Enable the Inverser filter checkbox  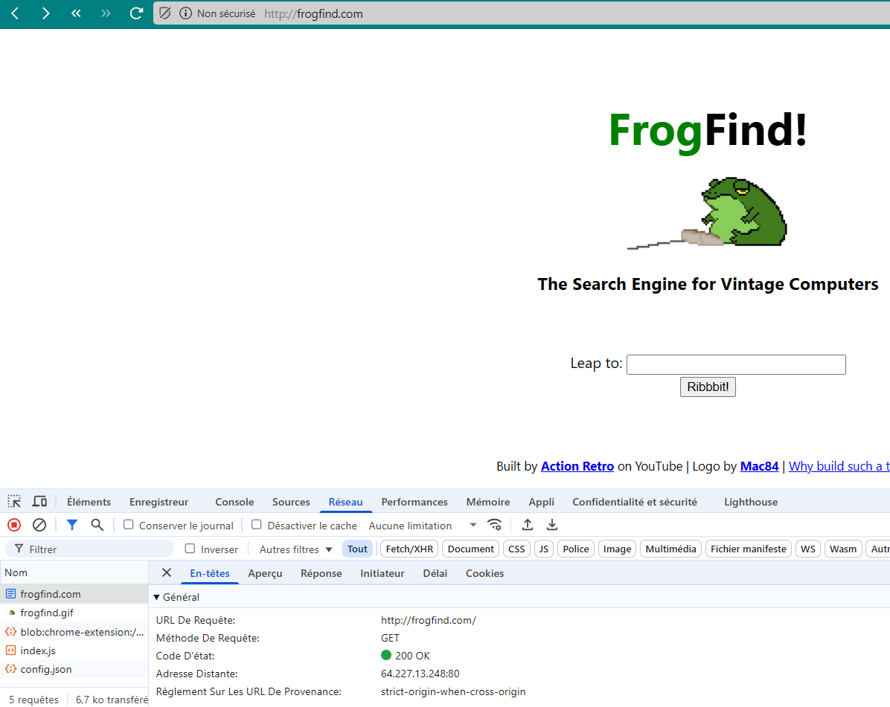(x=191, y=548)
